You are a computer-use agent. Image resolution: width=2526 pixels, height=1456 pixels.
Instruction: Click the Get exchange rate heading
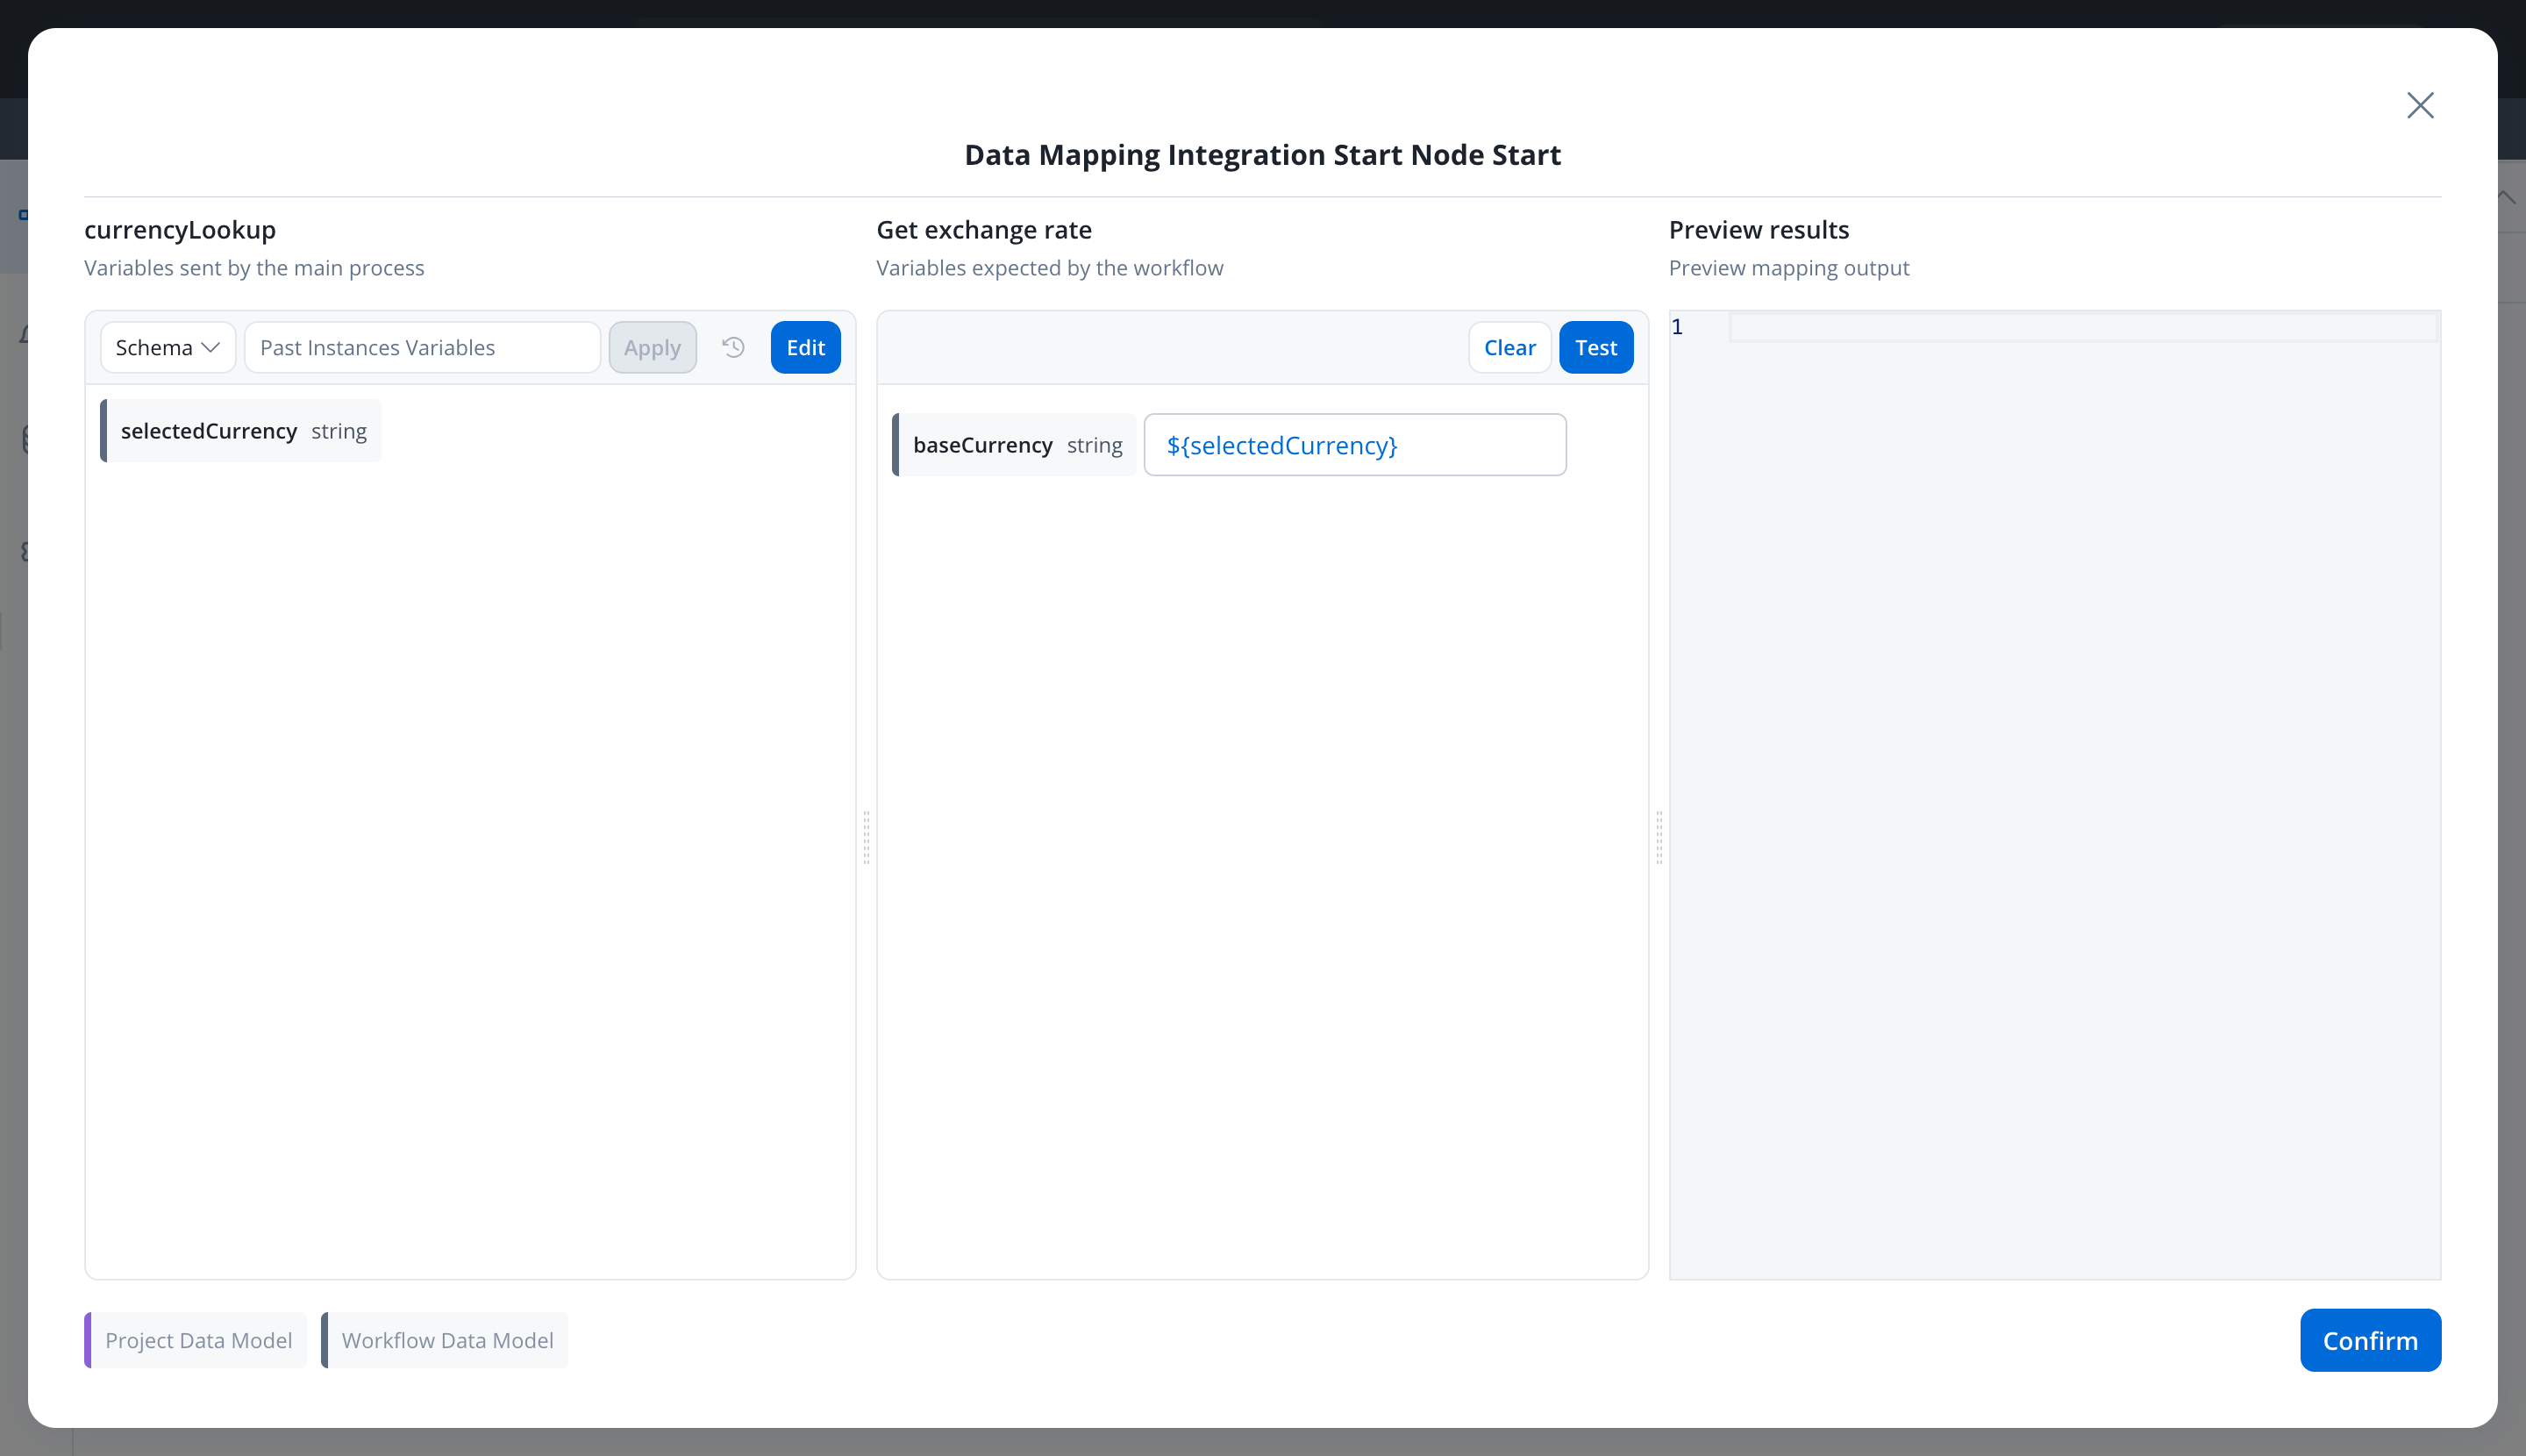[984, 229]
